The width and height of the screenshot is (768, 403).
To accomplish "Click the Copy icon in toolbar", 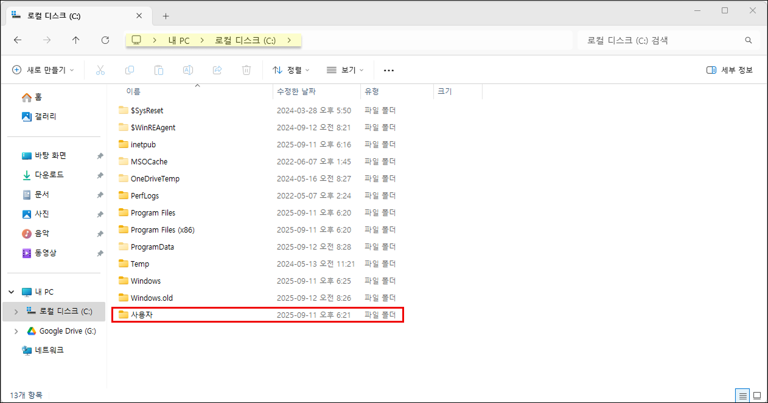I will pyautogui.click(x=130, y=70).
